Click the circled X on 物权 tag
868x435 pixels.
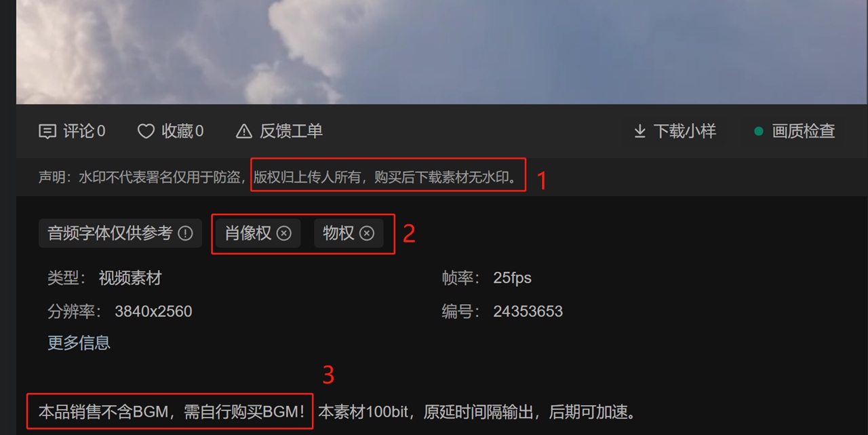[x=367, y=233]
